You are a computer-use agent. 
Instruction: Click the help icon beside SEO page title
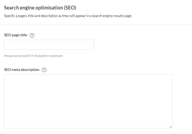click(32, 35)
